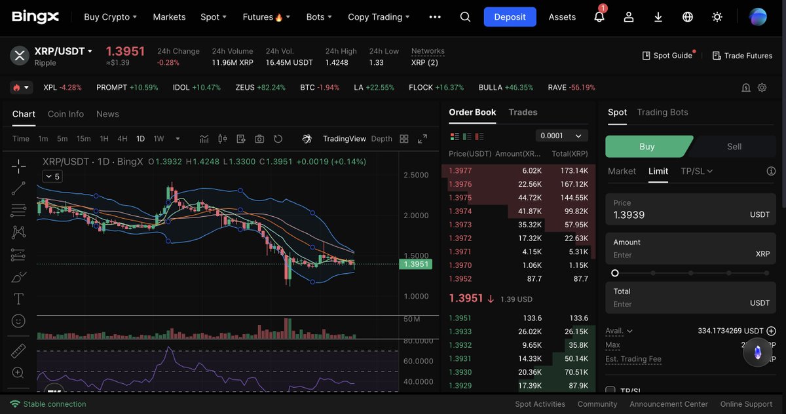786x414 pixels.
Task: Open the three-dot more menu
Action: click(x=435, y=17)
